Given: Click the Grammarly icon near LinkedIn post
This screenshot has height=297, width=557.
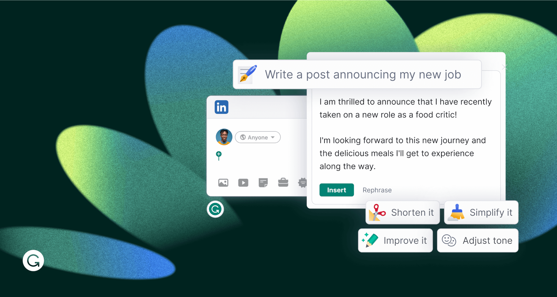Looking at the screenshot, I should [215, 209].
